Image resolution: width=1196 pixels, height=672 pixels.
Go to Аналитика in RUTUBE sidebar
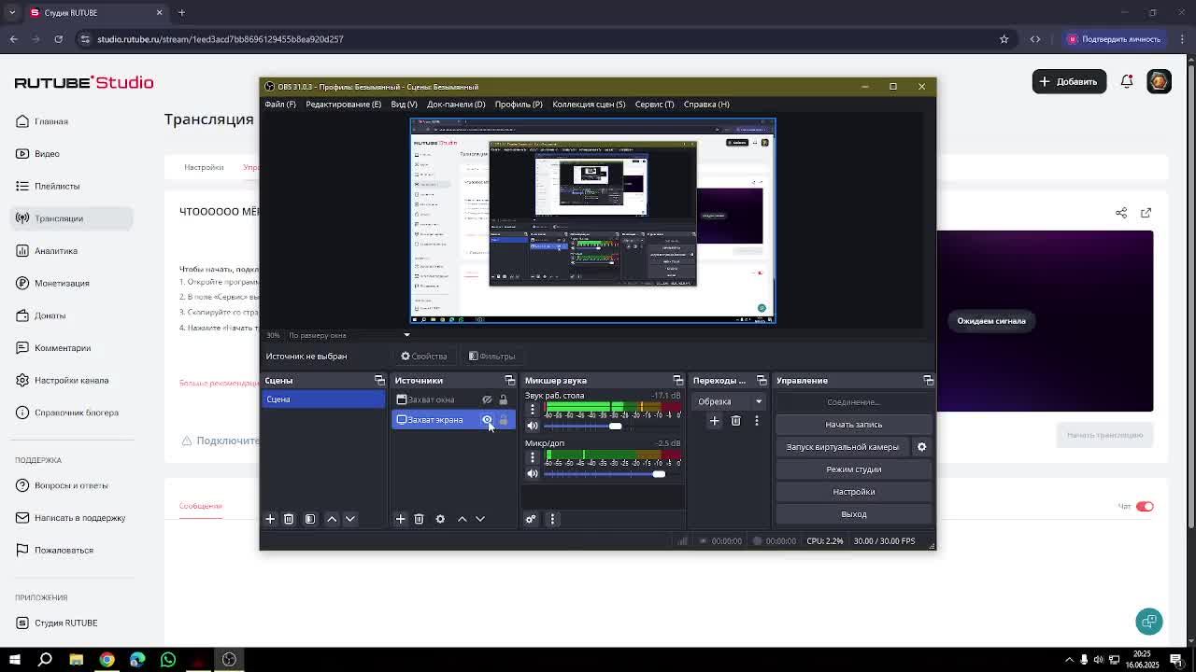point(56,251)
